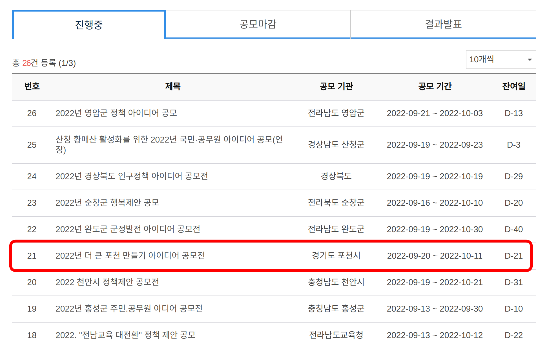538x342 pixels.
Task: Click the 공모 기간 column header
Action: [x=435, y=87]
